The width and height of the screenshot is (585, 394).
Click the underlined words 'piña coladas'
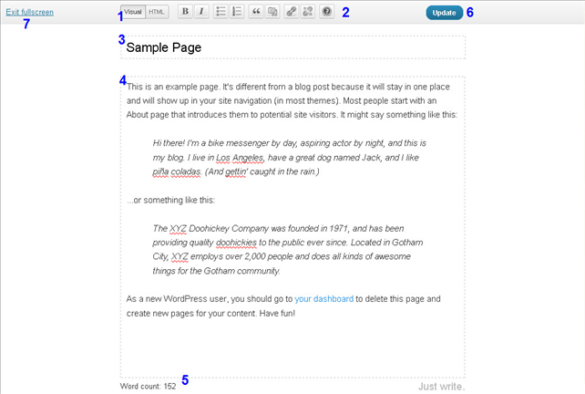[x=177, y=171]
